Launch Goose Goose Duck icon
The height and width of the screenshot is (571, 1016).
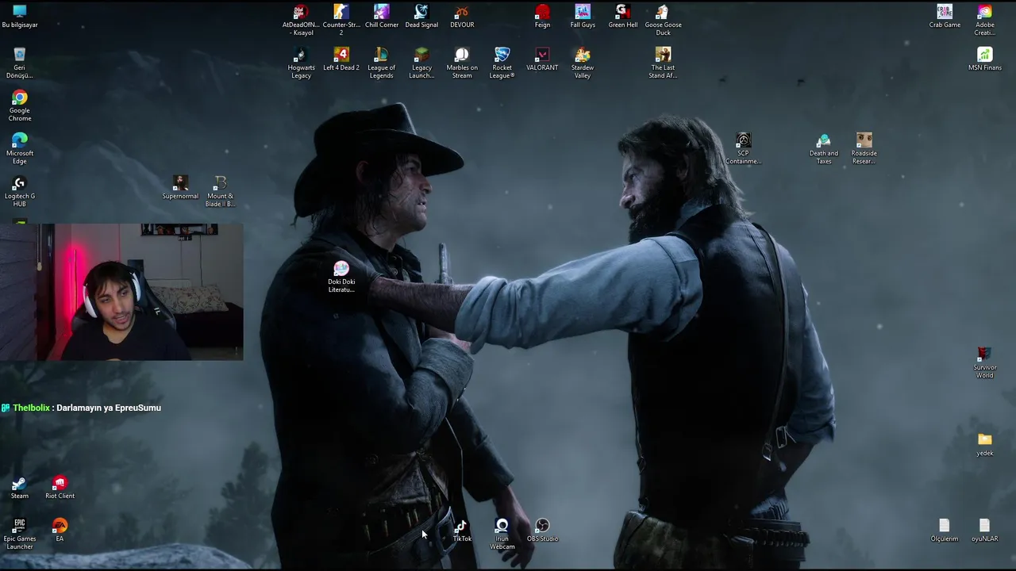click(663, 20)
